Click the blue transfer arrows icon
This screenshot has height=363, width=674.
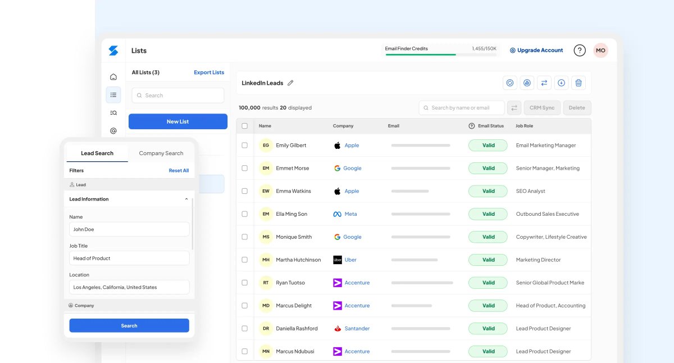pyautogui.click(x=544, y=83)
